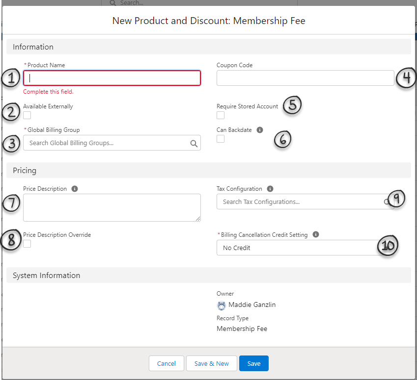417x380 pixels.
Task: Toggle the Price Description Override checkbox
Action: [x=27, y=243]
